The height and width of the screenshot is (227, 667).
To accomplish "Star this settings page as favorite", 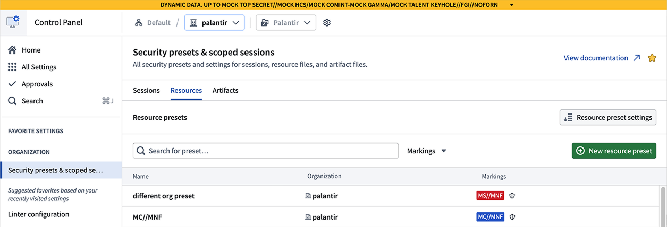I will point(652,58).
